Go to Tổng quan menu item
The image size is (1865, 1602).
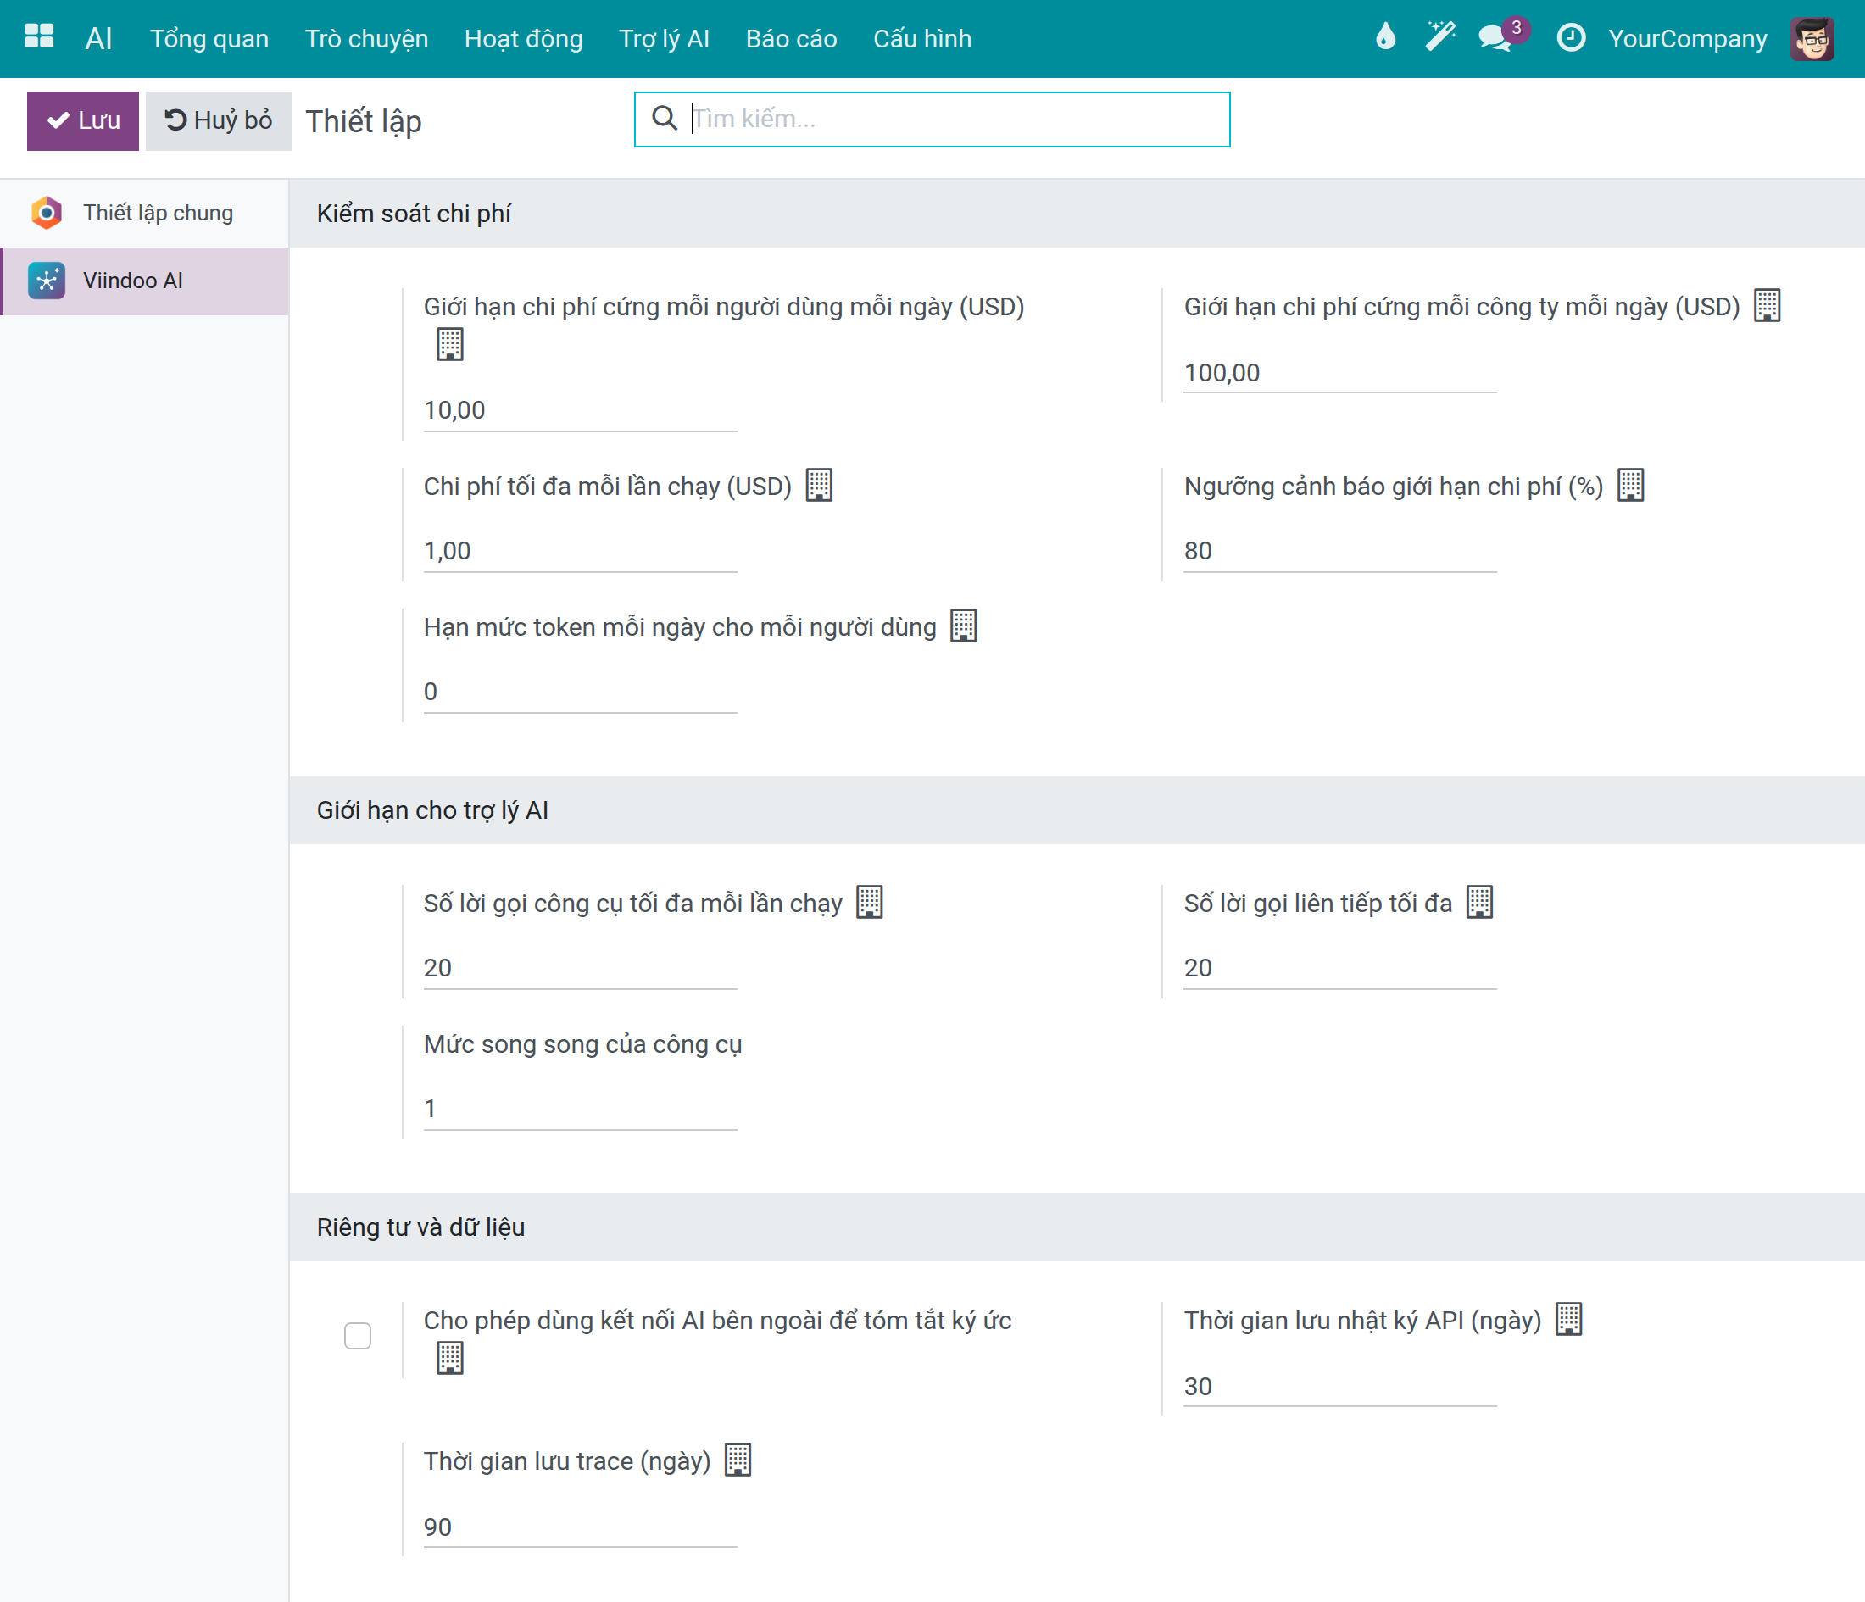click(209, 39)
